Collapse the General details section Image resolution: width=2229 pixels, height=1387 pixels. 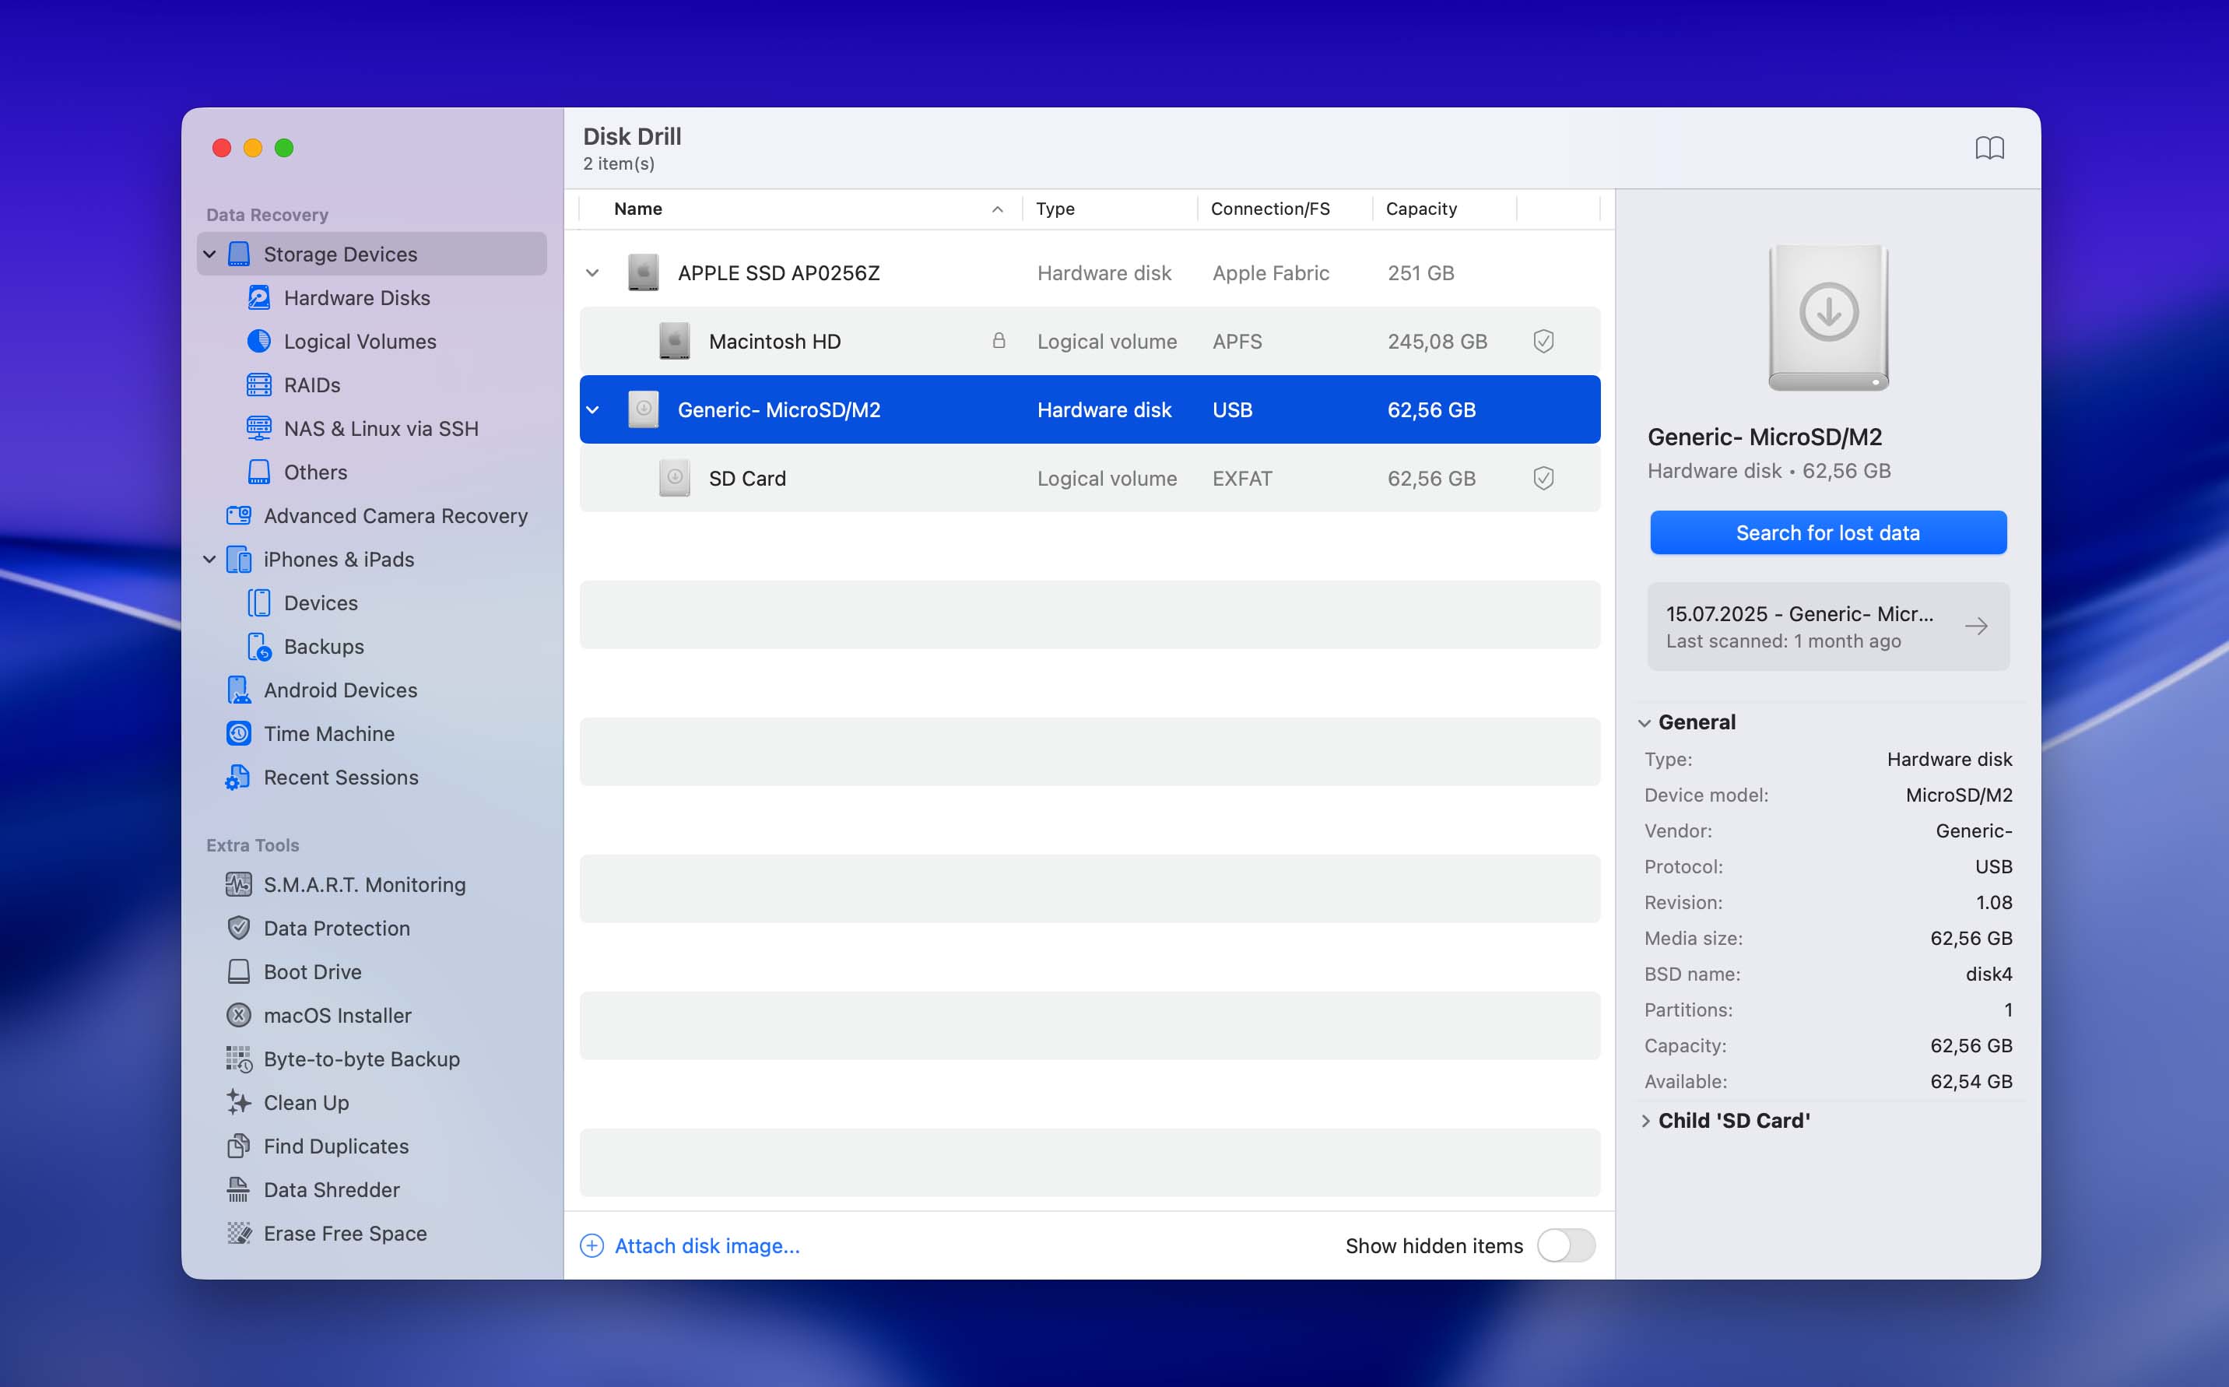pyautogui.click(x=1645, y=723)
